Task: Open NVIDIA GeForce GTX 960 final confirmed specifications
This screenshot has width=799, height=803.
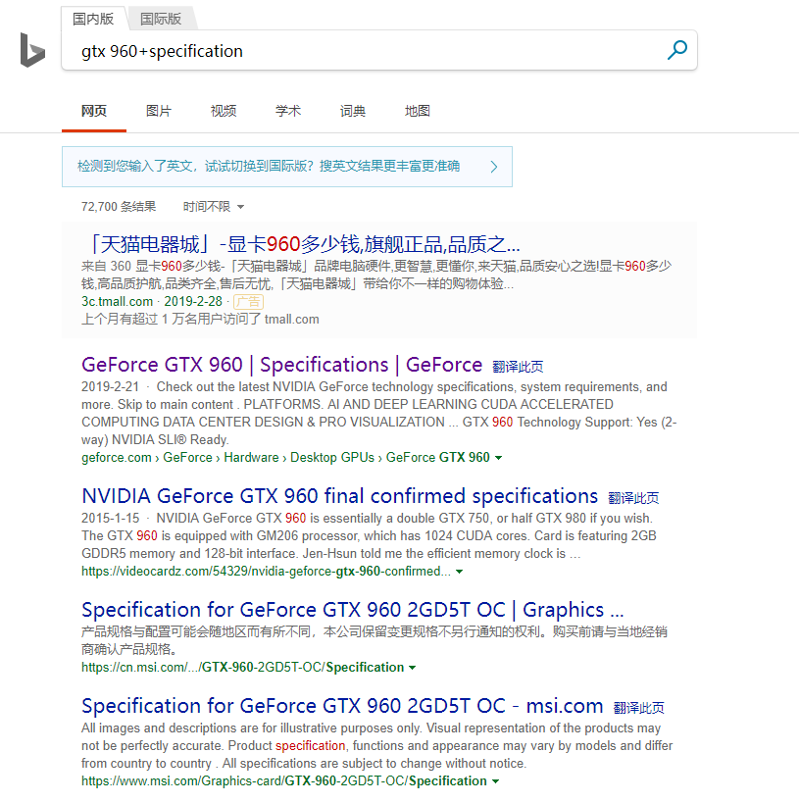Action: pos(339,496)
